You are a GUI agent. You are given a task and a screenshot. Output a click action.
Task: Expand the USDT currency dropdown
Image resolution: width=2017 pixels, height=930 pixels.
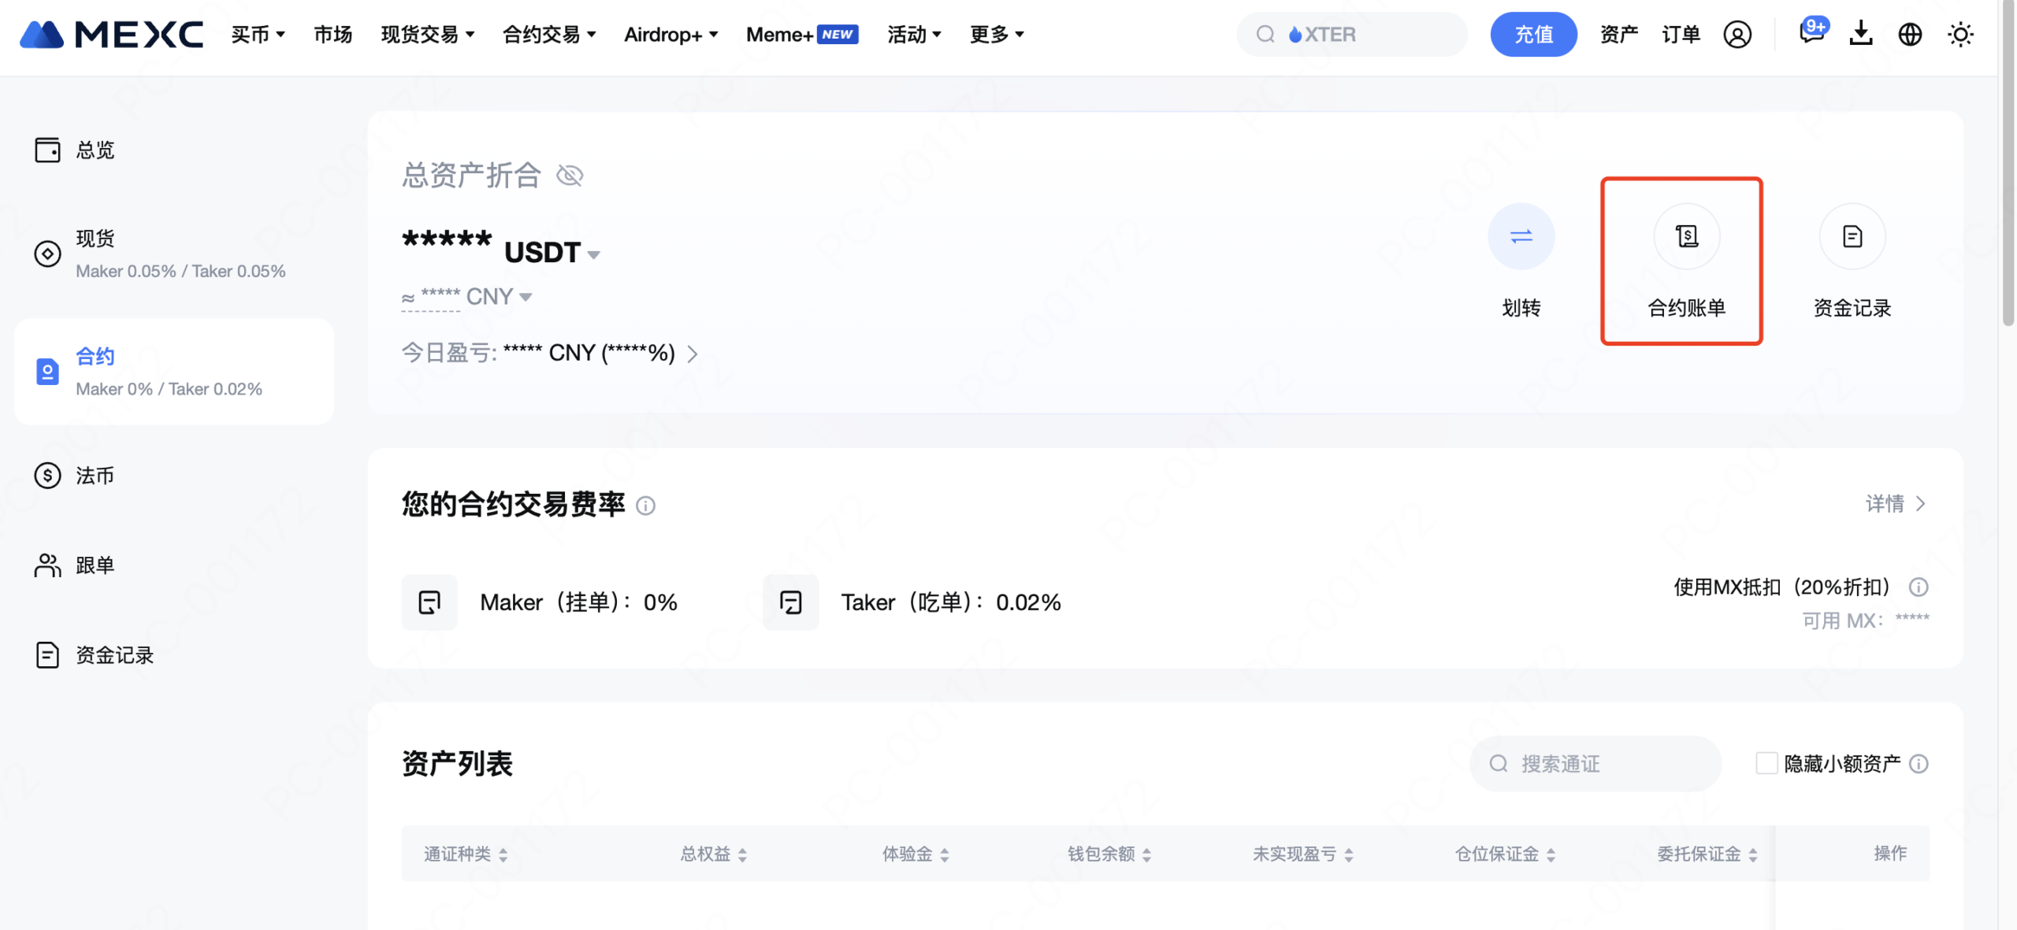[x=594, y=254]
